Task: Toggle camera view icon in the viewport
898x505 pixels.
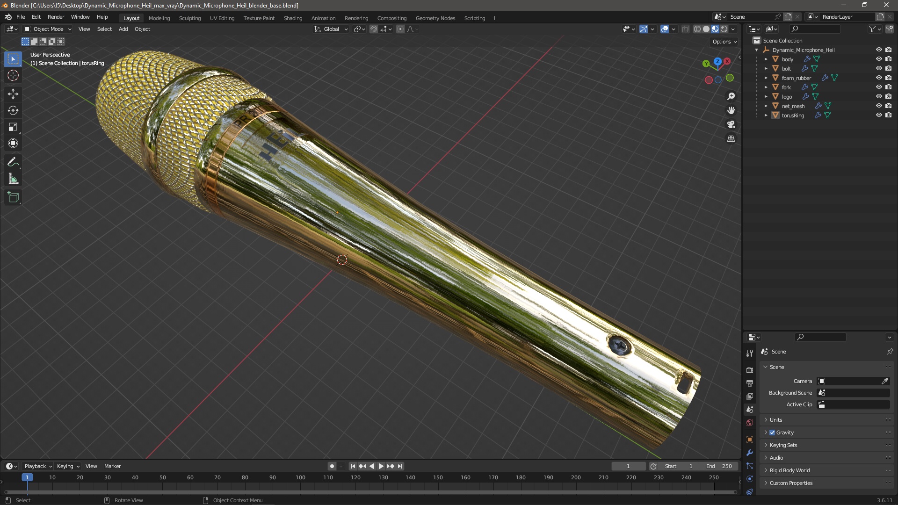Action: (731, 124)
